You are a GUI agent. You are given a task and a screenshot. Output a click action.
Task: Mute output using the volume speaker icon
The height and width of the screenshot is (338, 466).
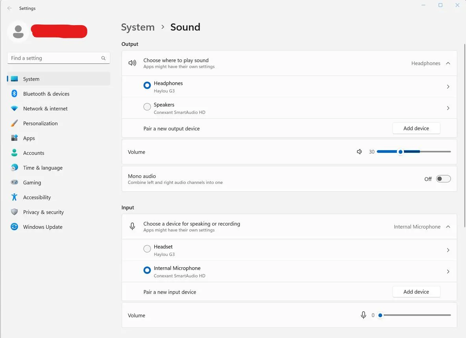359,152
